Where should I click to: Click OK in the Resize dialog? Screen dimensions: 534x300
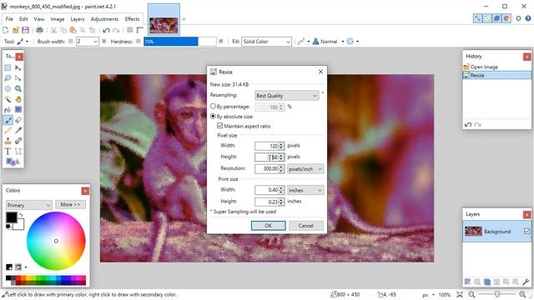tap(269, 226)
